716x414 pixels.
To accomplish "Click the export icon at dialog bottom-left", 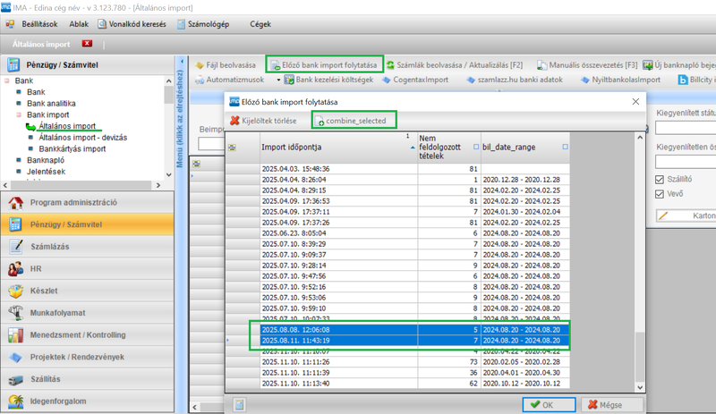I will pos(241,404).
